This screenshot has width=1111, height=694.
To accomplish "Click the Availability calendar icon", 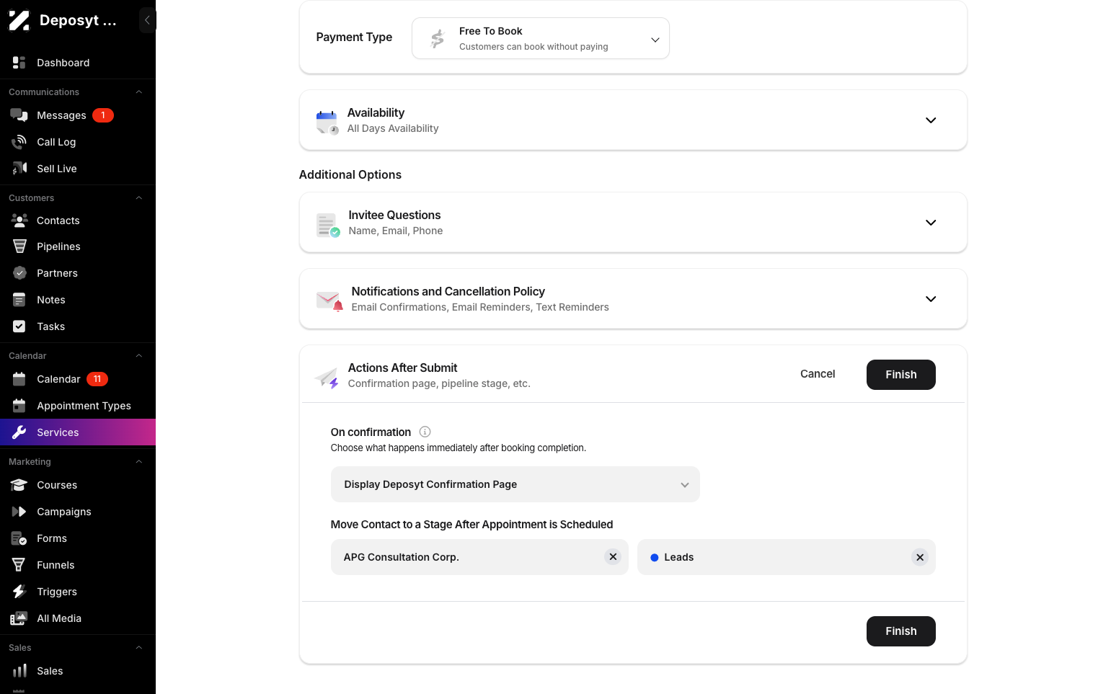I will point(327,122).
